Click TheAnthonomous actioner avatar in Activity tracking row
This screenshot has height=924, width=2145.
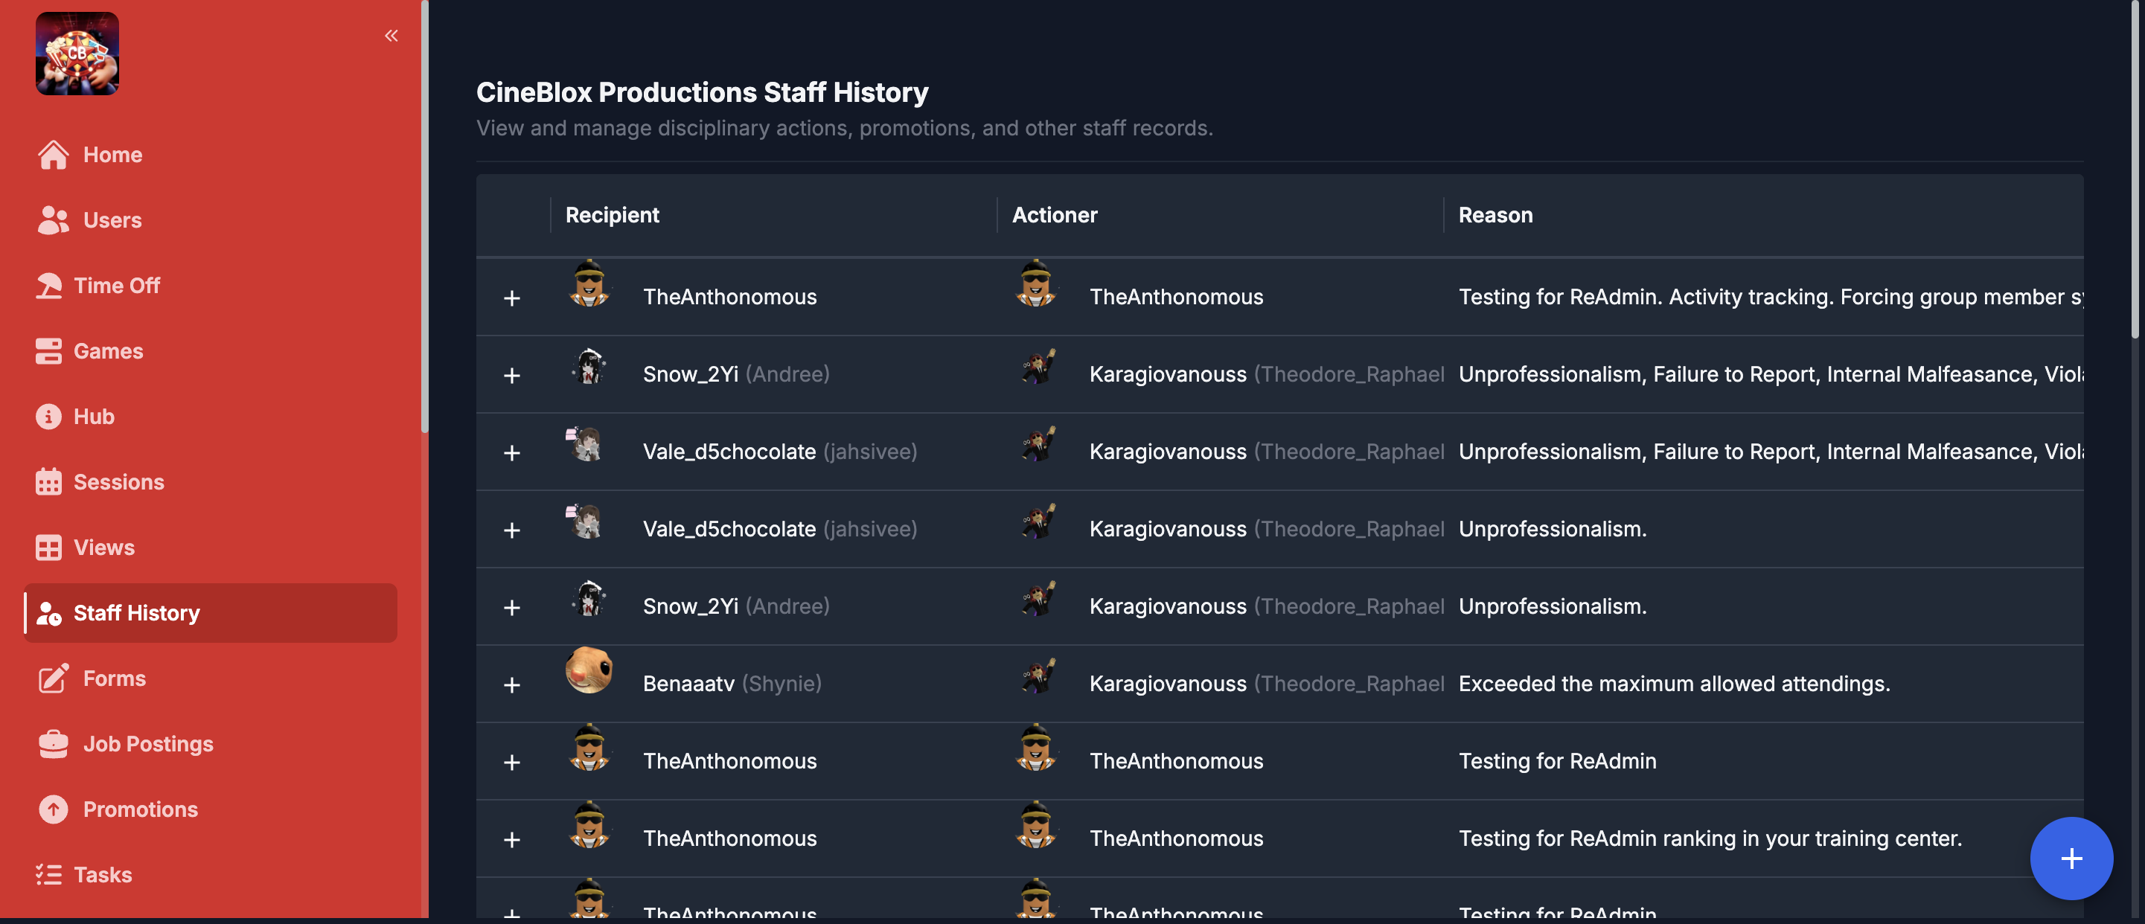(x=1035, y=284)
